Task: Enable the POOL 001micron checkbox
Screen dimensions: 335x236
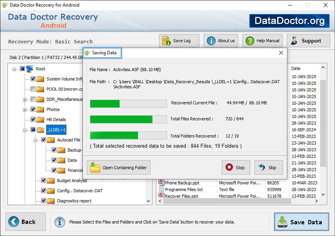Action: click(33, 89)
